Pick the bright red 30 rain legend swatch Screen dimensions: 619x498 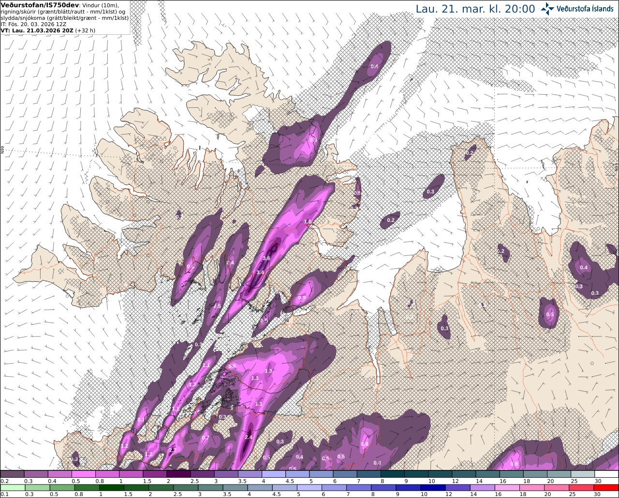606,488
